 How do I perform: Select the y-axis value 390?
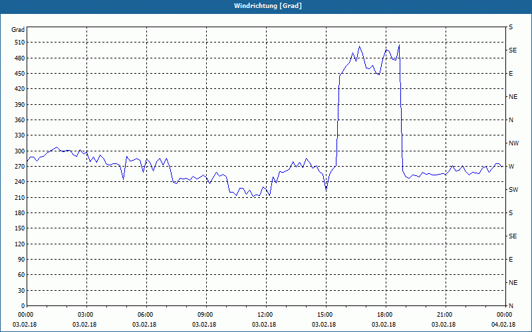coord(20,105)
